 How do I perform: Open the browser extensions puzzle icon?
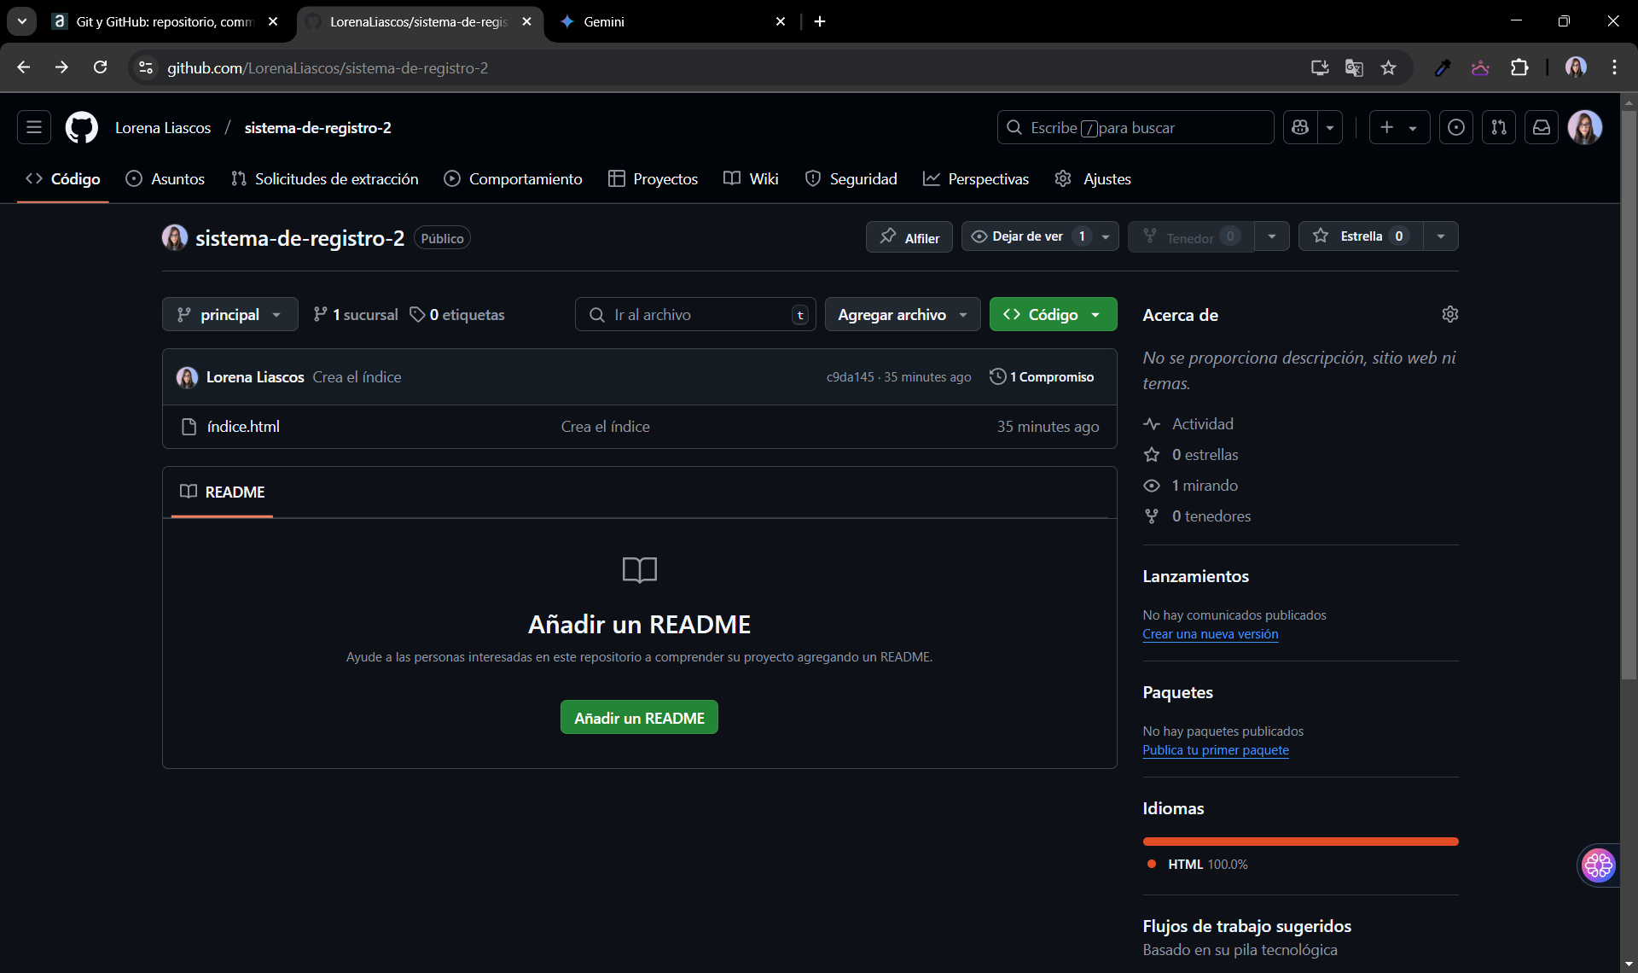(1519, 67)
